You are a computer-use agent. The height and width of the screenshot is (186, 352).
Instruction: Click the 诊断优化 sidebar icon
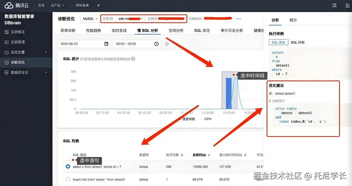click(x=7, y=62)
